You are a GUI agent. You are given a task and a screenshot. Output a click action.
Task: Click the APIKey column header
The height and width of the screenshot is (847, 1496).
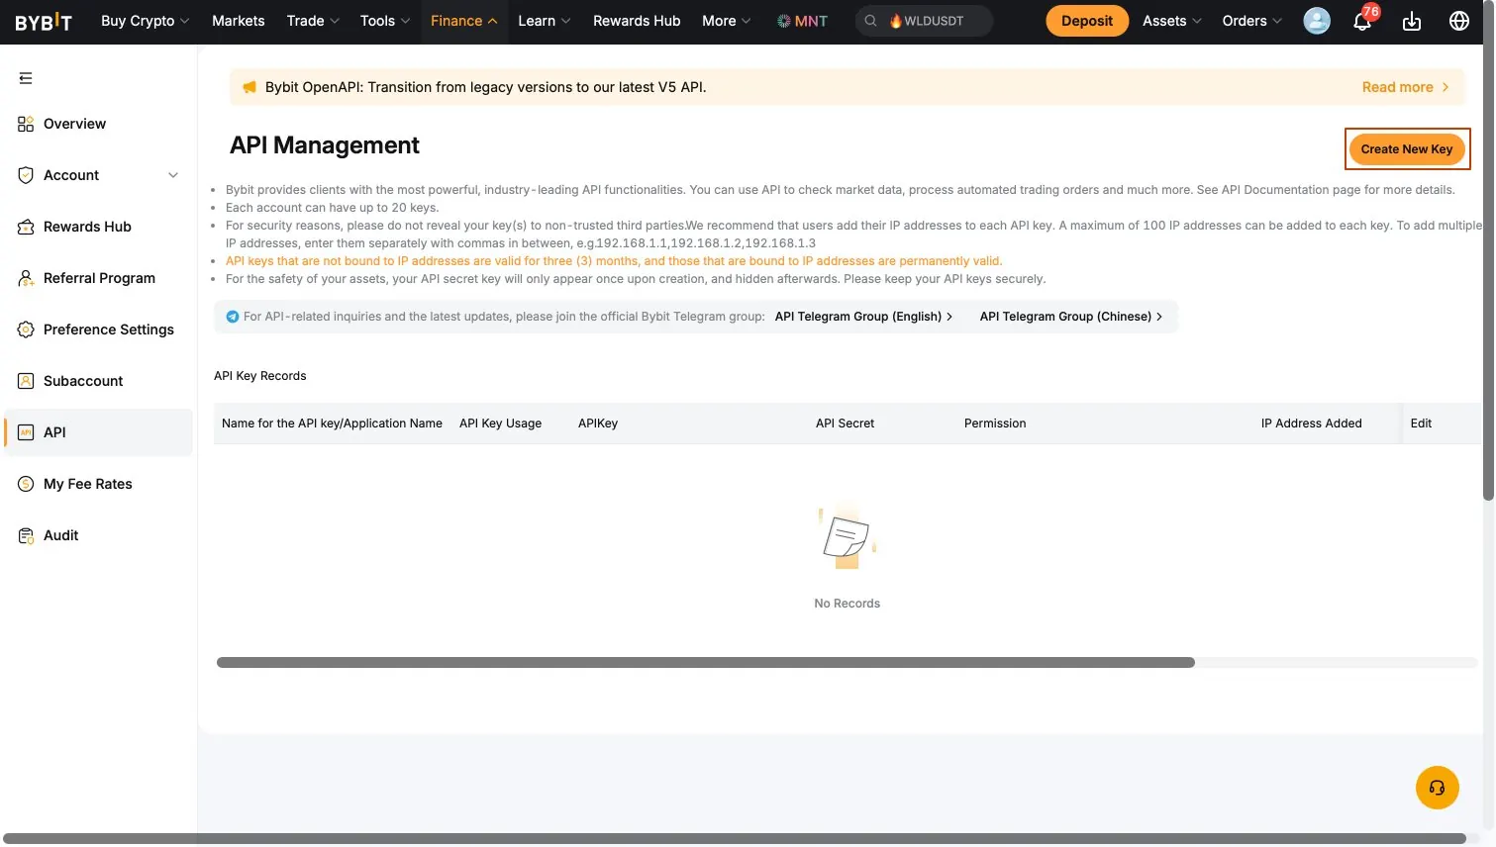pyautogui.click(x=598, y=423)
